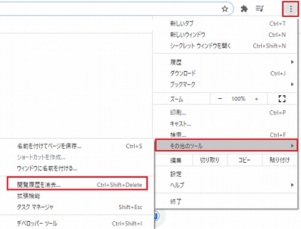Open シークレット ウィンドウを開く
Viewport: 301px width, 229px height.
pyautogui.click(x=226, y=46)
